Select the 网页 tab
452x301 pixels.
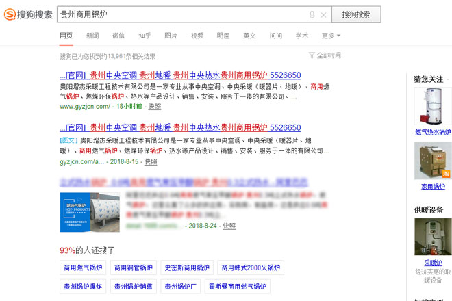[x=66, y=36]
